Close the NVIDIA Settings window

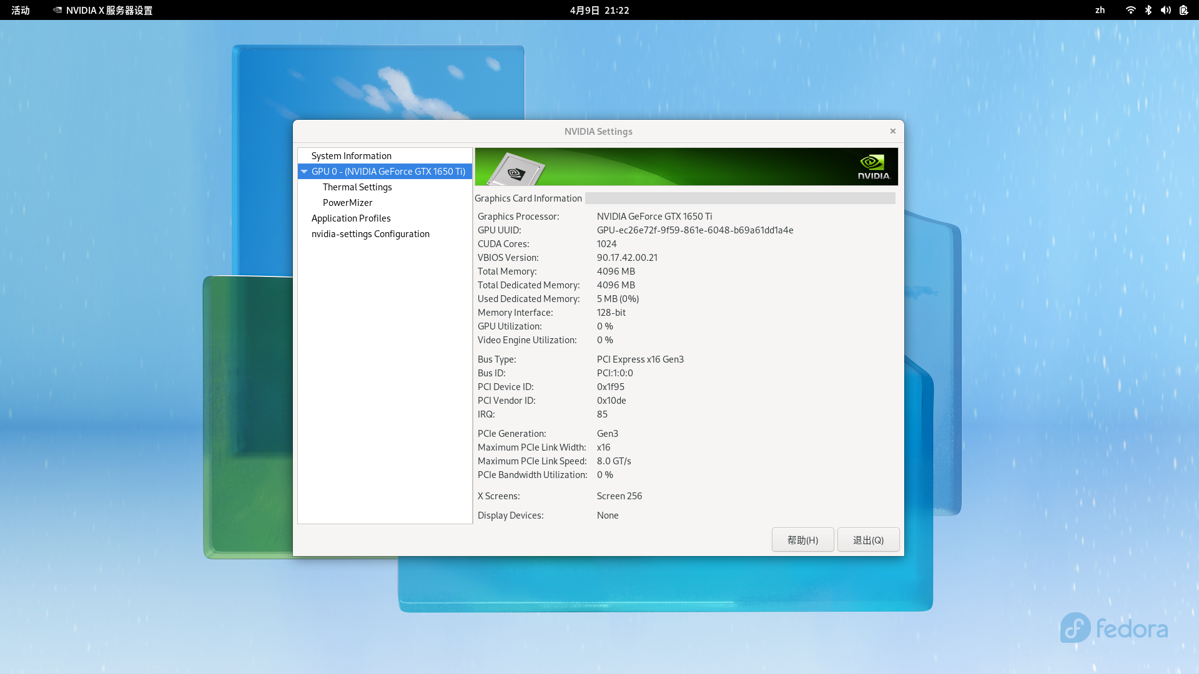[893, 131]
